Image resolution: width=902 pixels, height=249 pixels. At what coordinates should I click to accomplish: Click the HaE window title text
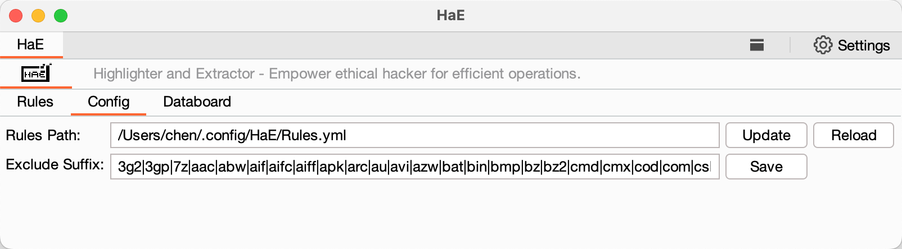coord(451,15)
